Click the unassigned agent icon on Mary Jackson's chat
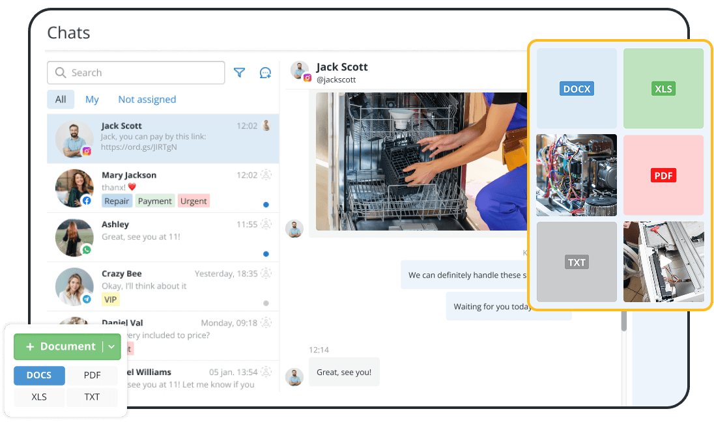This screenshot has width=714, height=422. pos(266,175)
